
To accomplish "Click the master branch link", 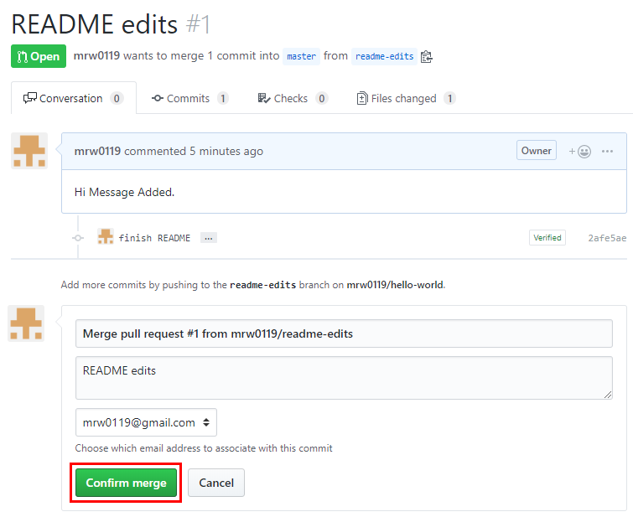I will [x=301, y=56].
